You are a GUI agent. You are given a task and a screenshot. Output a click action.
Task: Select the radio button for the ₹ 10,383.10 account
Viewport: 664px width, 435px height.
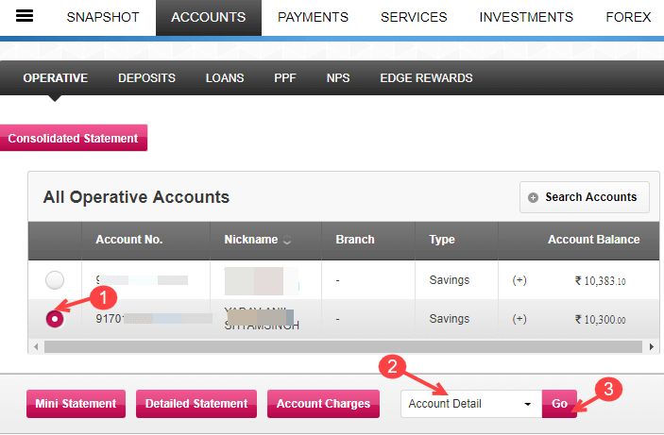click(55, 280)
